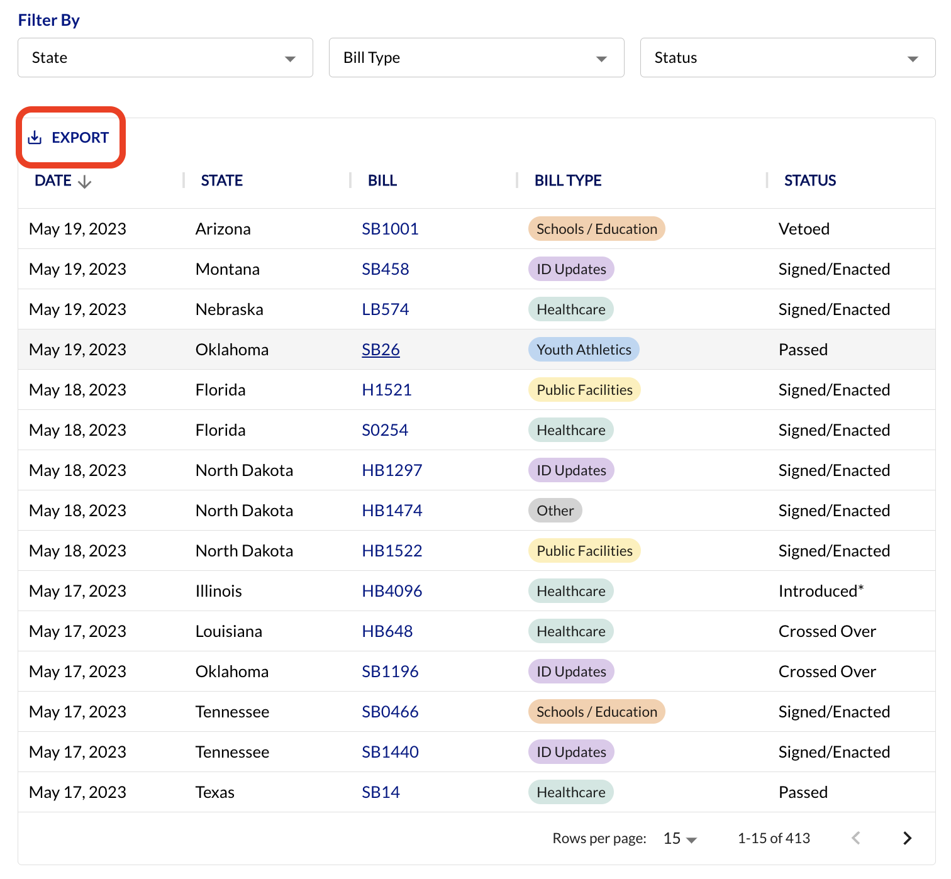
Task: Click the download icon beside EXPORT
Action: [x=35, y=138]
